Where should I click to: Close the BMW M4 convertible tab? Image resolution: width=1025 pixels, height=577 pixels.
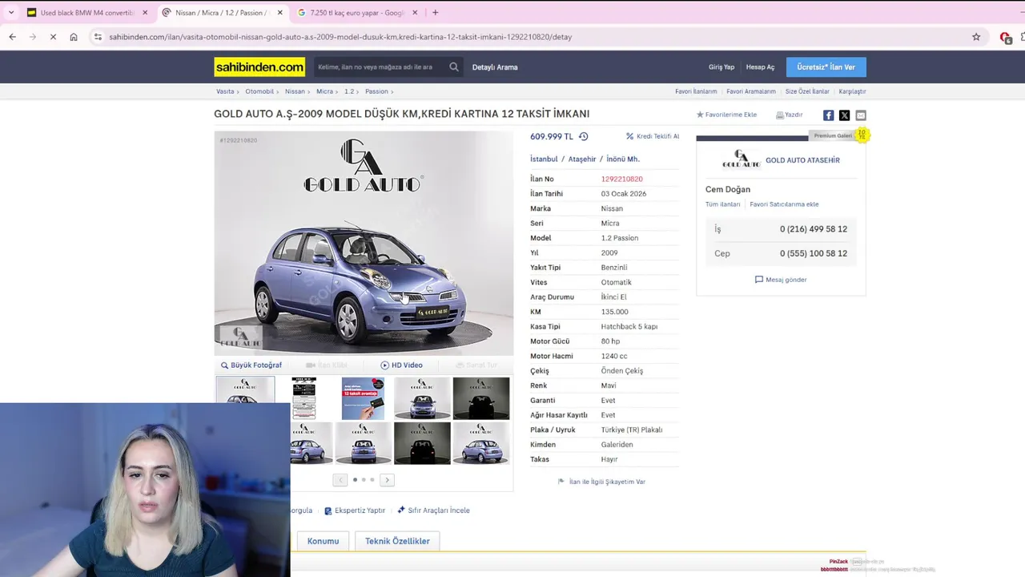click(x=145, y=13)
